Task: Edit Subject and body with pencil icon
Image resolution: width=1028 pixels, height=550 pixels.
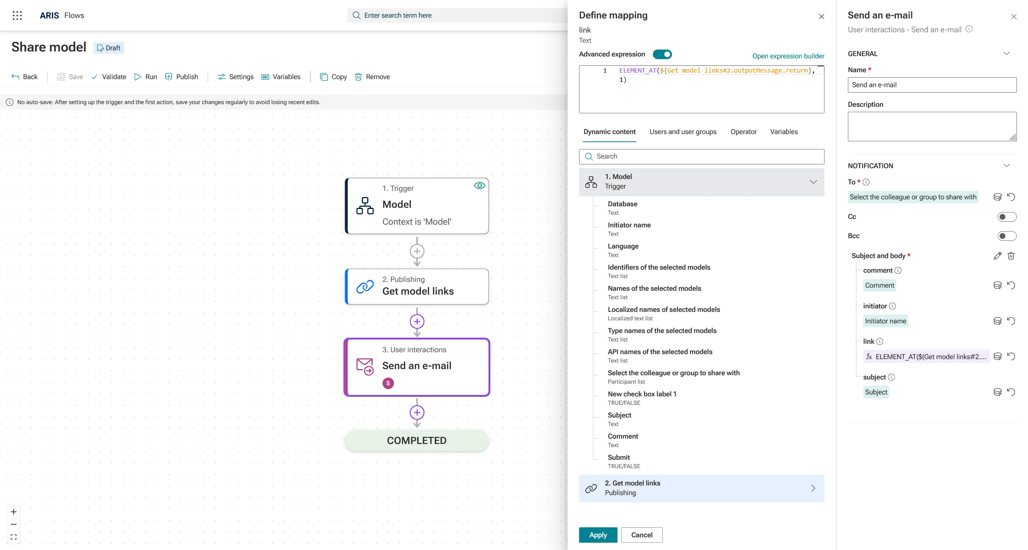Action: [x=997, y=256]
